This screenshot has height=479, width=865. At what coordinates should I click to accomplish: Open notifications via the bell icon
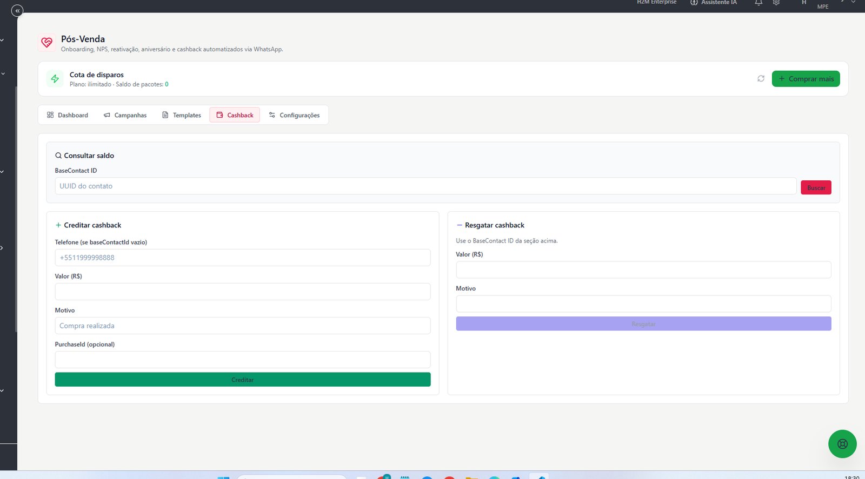click(x=758, y=3)
